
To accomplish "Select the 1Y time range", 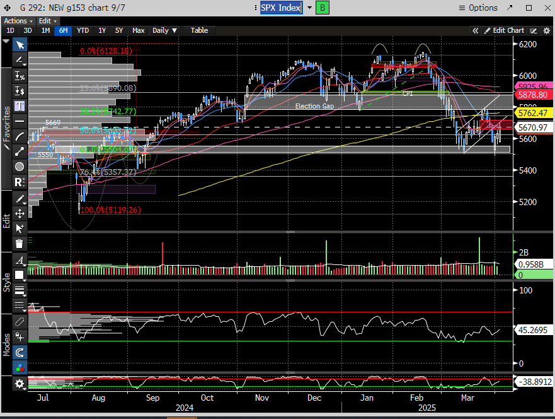I will click(102, 30).
